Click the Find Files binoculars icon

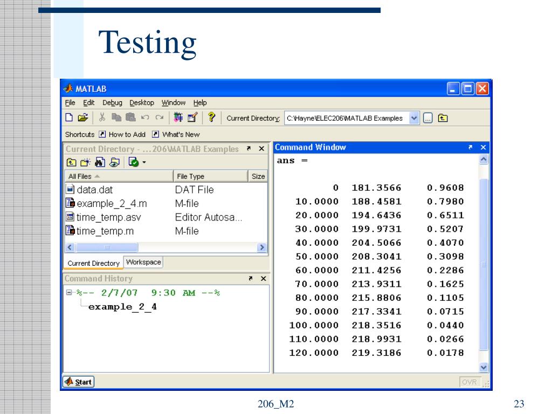100,162
